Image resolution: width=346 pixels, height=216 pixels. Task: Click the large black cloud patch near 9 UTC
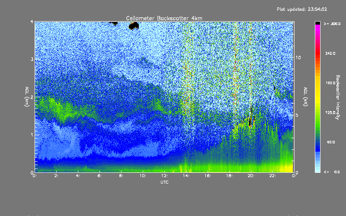(134, 25)
